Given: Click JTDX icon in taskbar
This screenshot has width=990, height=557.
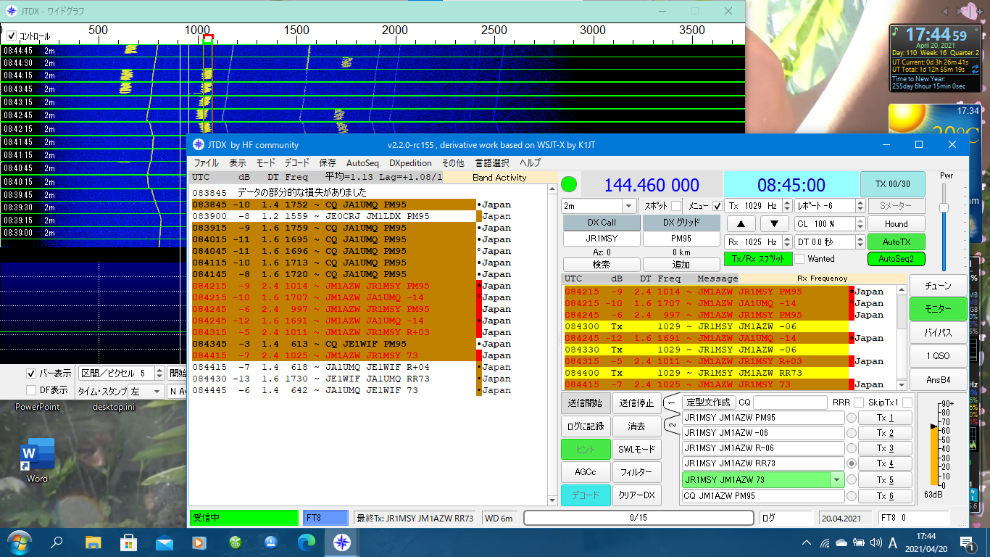Looking at the screenshot, I should pyautogui.click(x=341, y=542).
